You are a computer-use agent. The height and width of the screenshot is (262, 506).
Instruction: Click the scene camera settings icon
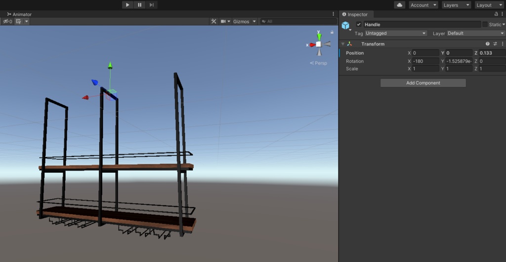click(x=223, y=21)
